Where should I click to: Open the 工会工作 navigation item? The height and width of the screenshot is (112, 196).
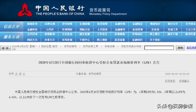tap(190, 30)
